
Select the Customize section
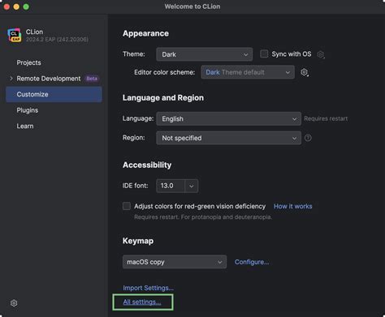pos(54,94)
